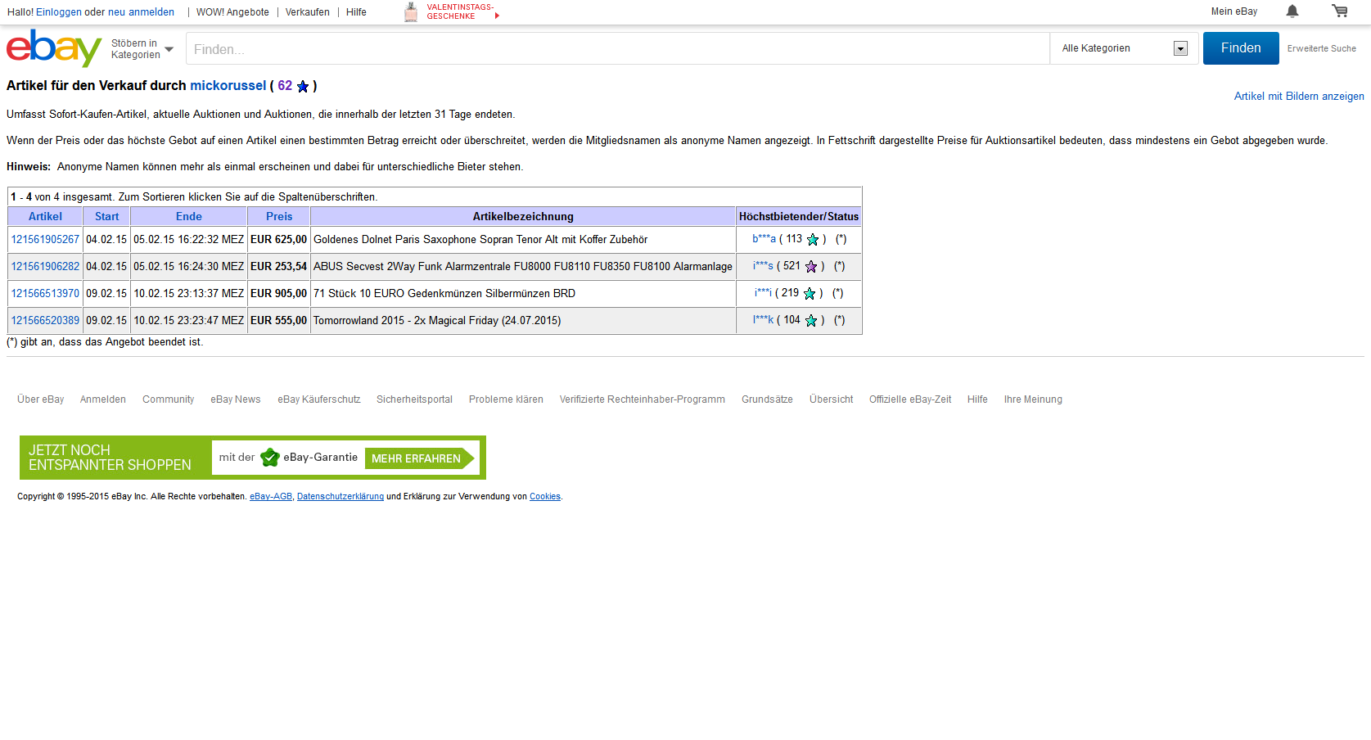Open Probleme klären footer link
1371x740 pixels.
click(506, 399)
